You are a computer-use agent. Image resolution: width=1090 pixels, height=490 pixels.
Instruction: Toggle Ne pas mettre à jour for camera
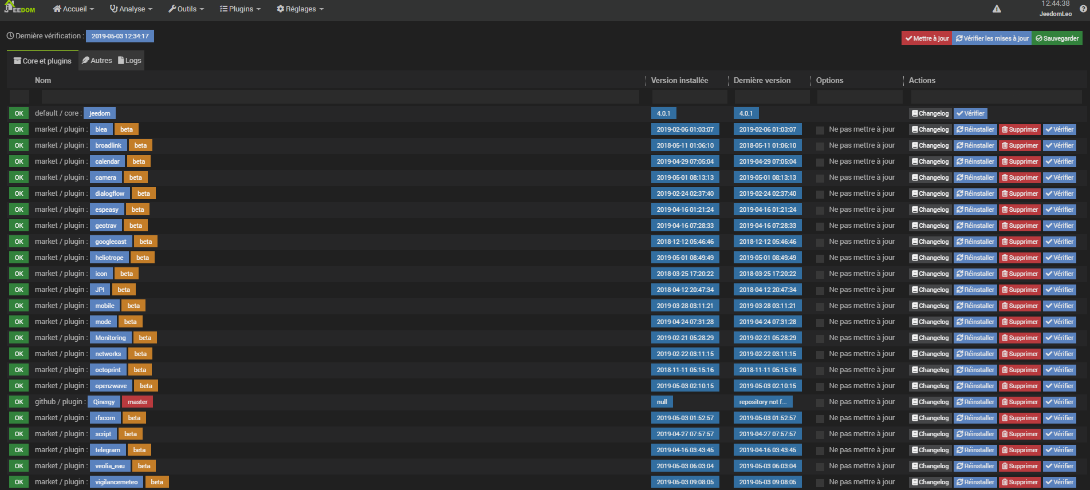(820, 179)
